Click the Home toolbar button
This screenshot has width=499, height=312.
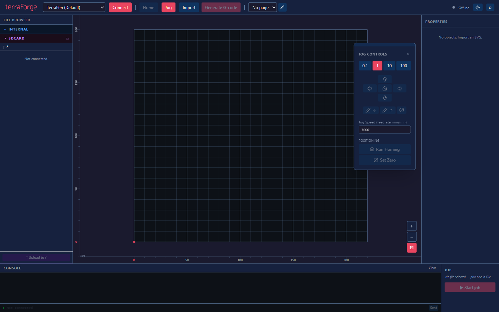pyautogui.click(x=149, y=7)
